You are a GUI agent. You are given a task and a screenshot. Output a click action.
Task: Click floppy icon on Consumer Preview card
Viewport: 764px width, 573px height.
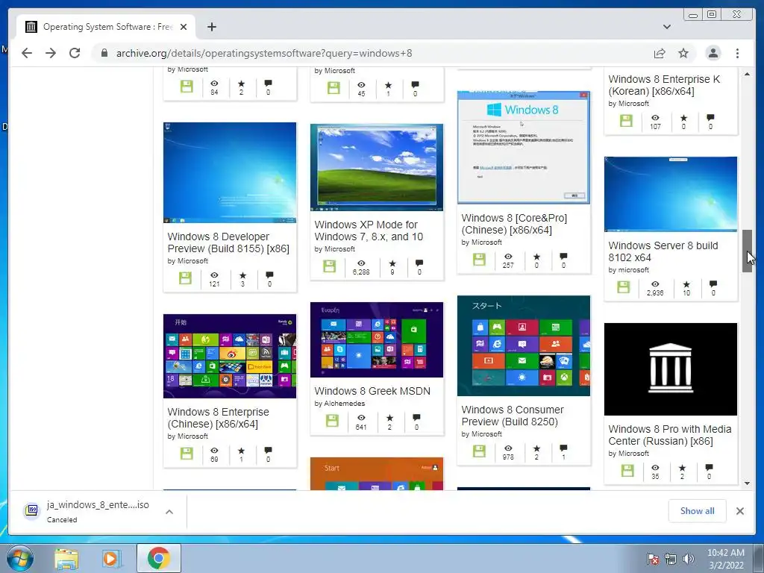point(480,451)
